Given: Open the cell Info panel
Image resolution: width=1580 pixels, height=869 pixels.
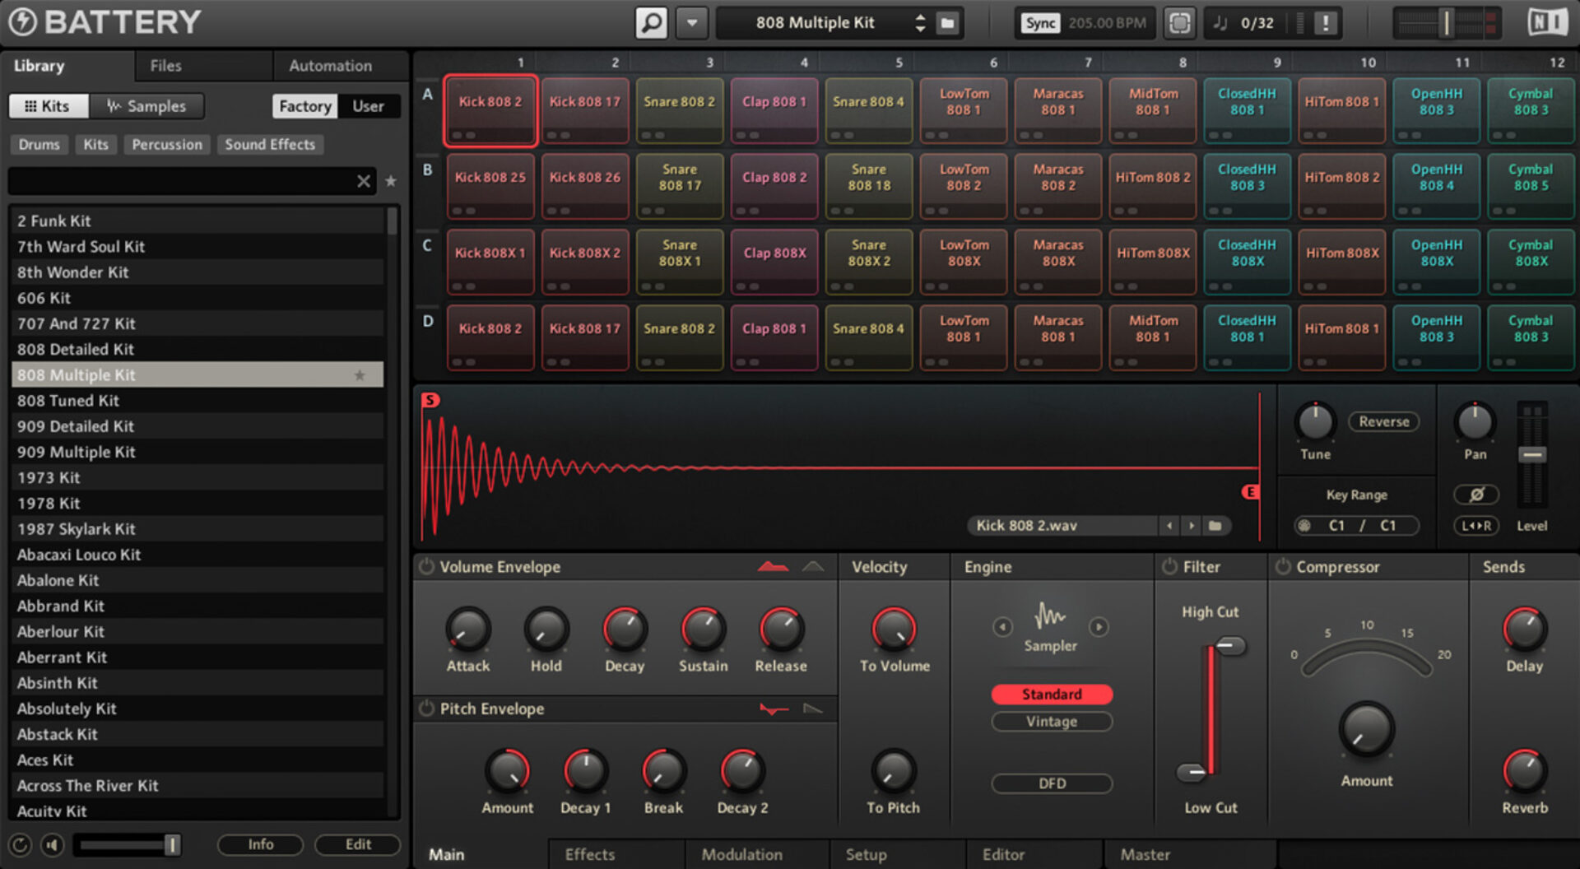Looking at the screenshot, I should tap(260, 844).
